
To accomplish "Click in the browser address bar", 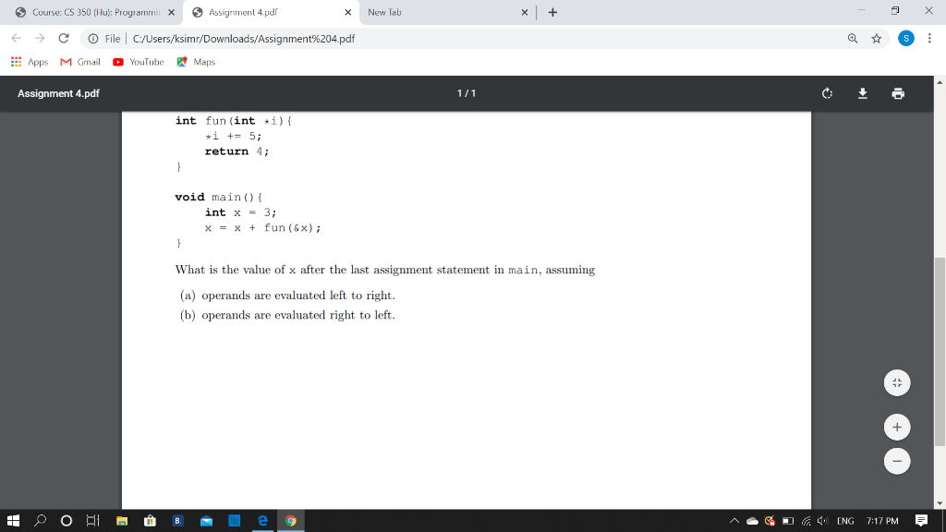I will tap(277, 39).
